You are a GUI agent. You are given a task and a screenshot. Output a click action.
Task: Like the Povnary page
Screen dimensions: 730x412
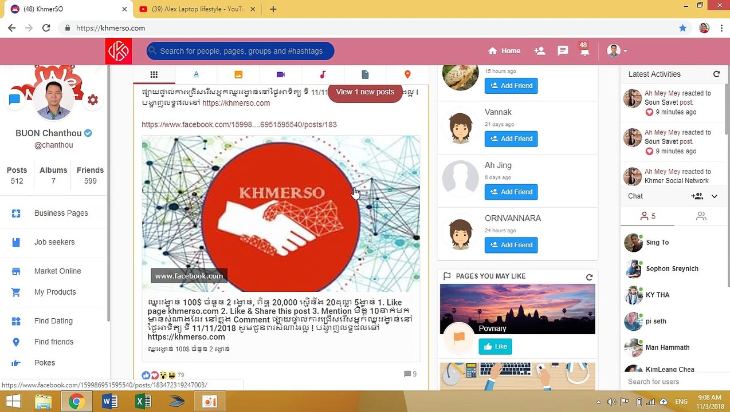(x=495, y=347)
